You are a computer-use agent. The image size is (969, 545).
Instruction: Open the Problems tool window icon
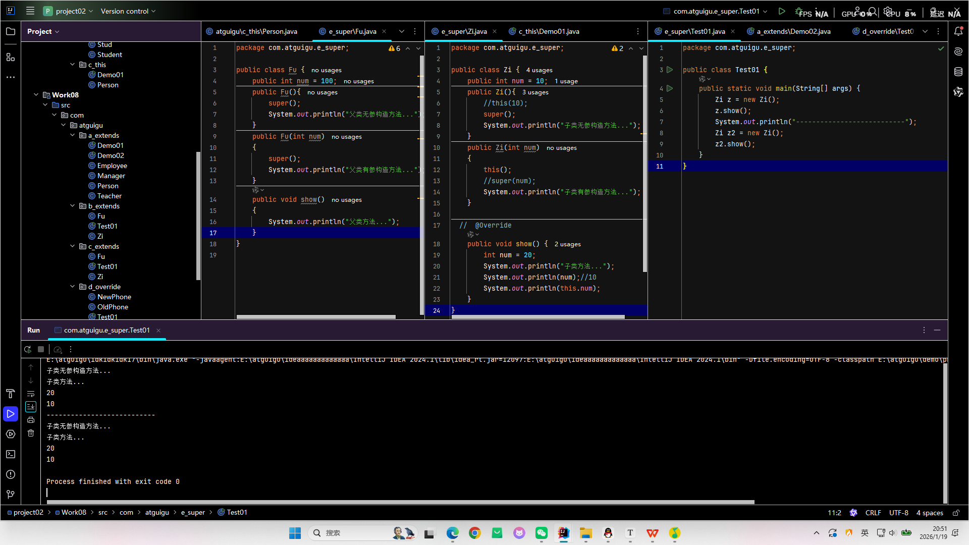click(11, 474)
